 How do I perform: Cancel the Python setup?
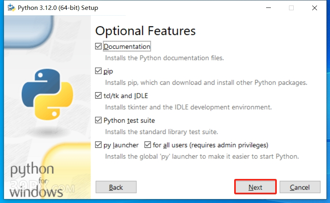[x=300, y=187]
